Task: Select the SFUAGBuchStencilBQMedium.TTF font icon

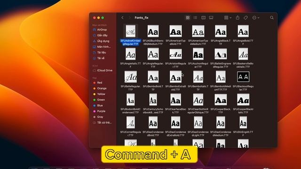Action: 153,31
